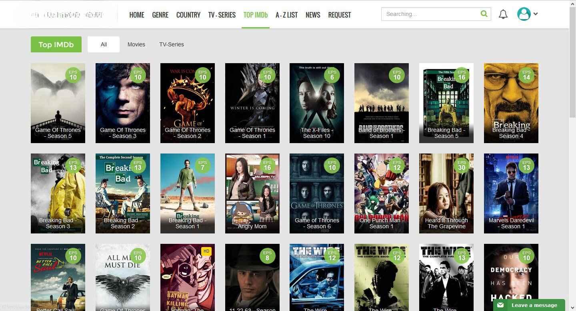Open The Wire poster with blue car
Viewport: 576px width, 311px height.
317,277
